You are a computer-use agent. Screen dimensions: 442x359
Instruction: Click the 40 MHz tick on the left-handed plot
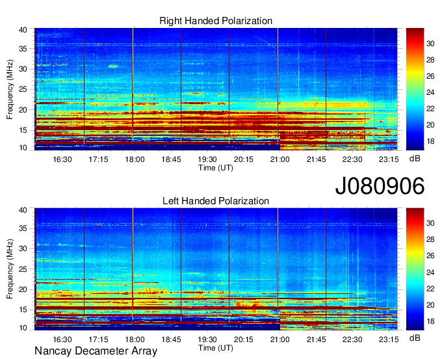coord(23,210)
